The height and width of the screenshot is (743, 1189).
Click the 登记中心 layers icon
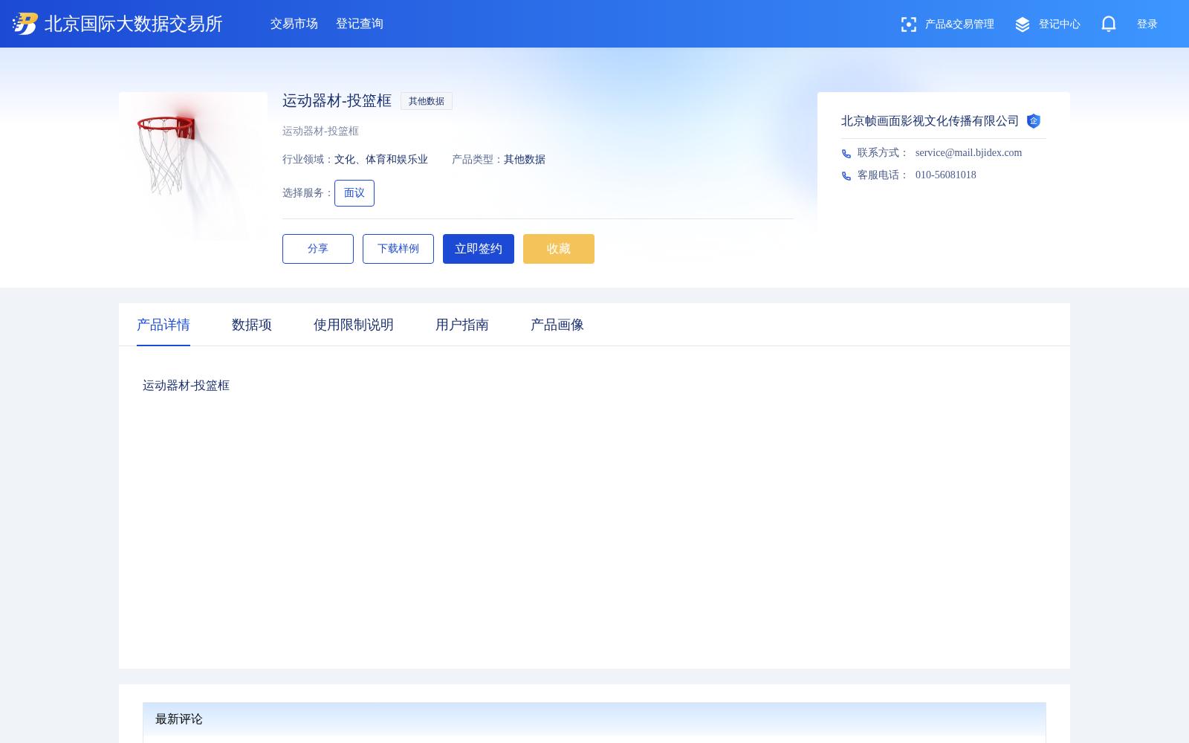click(x=1023, y=25)
